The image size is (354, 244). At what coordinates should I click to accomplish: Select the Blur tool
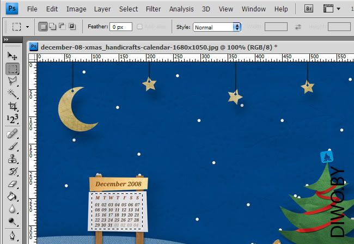(13, 209)
